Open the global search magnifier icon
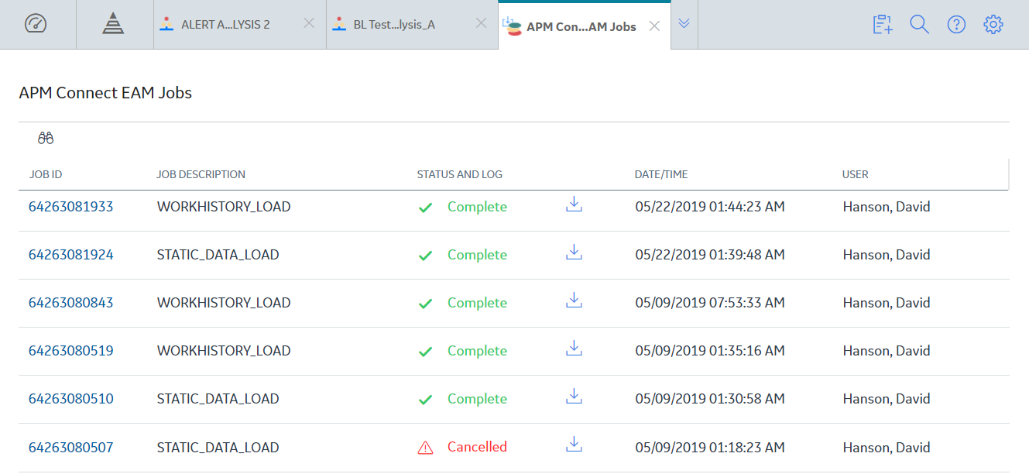 click(919, 24)
